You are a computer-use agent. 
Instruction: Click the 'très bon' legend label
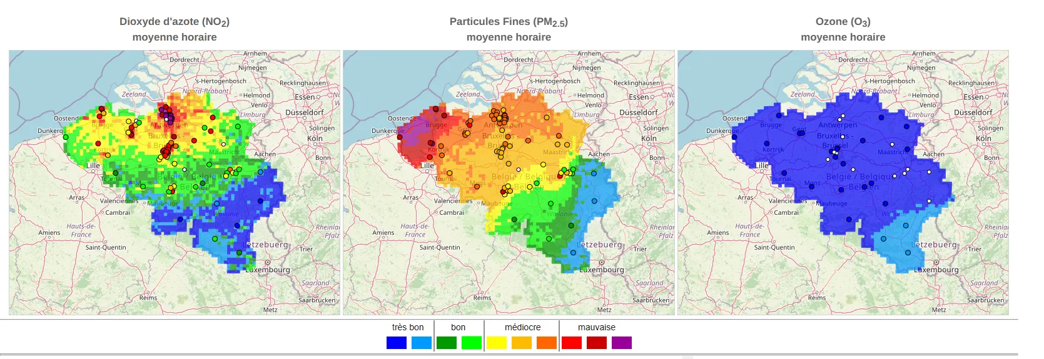(x=408, y=327)
